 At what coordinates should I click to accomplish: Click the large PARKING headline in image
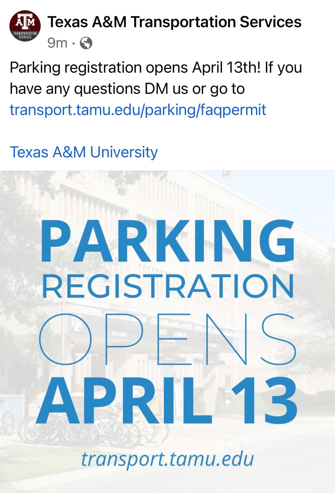[167, 241]
